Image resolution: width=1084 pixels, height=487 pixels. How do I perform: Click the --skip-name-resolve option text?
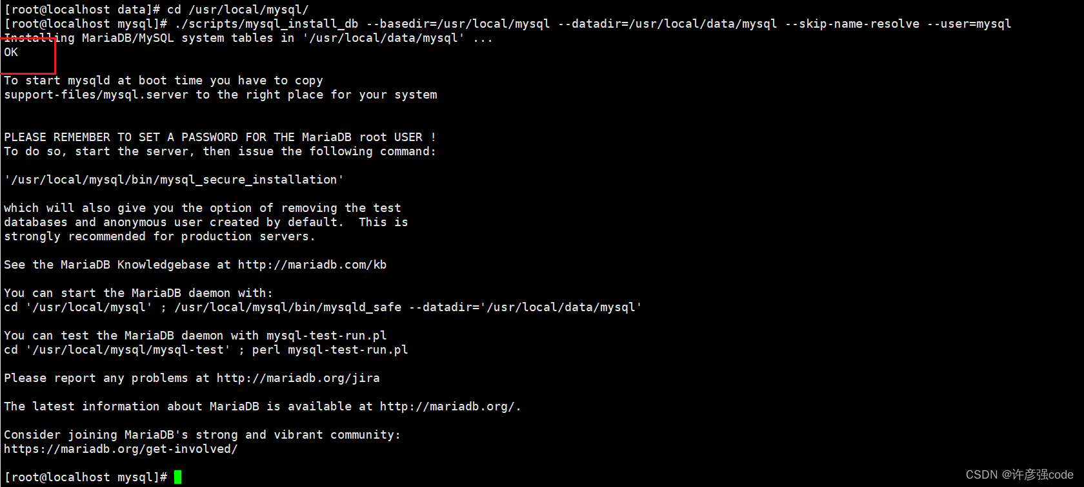tap(852, 24)
